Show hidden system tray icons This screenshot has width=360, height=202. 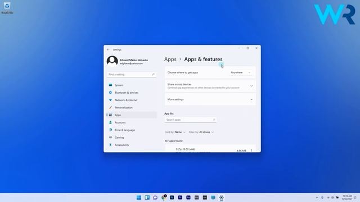317,198
